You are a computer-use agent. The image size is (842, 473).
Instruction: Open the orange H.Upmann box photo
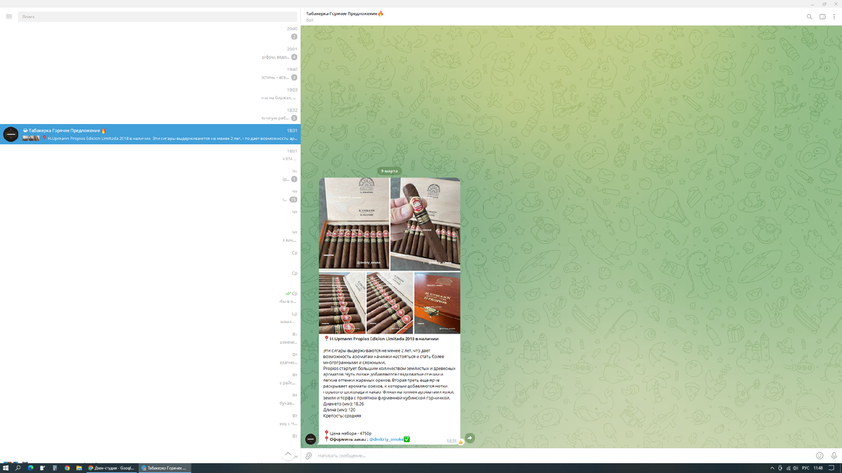[437, 303]
